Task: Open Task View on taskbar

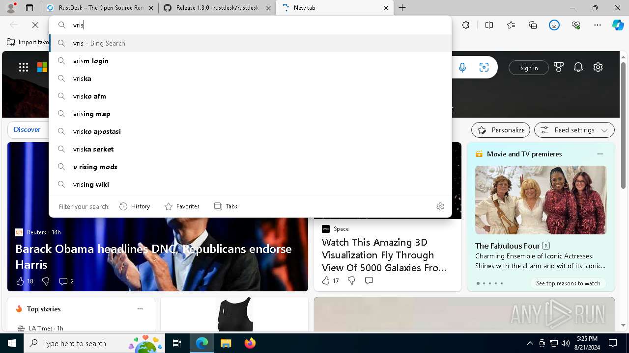Action: (x=177, y=343)
